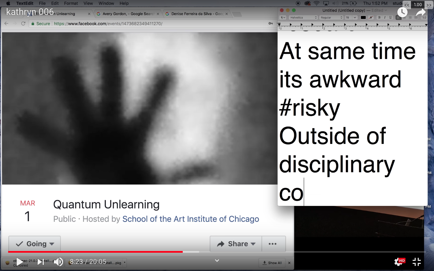Select align left in TextEdit
This screenshot has width=434, height=271.
pyautogui.click(x=398, y=17)
